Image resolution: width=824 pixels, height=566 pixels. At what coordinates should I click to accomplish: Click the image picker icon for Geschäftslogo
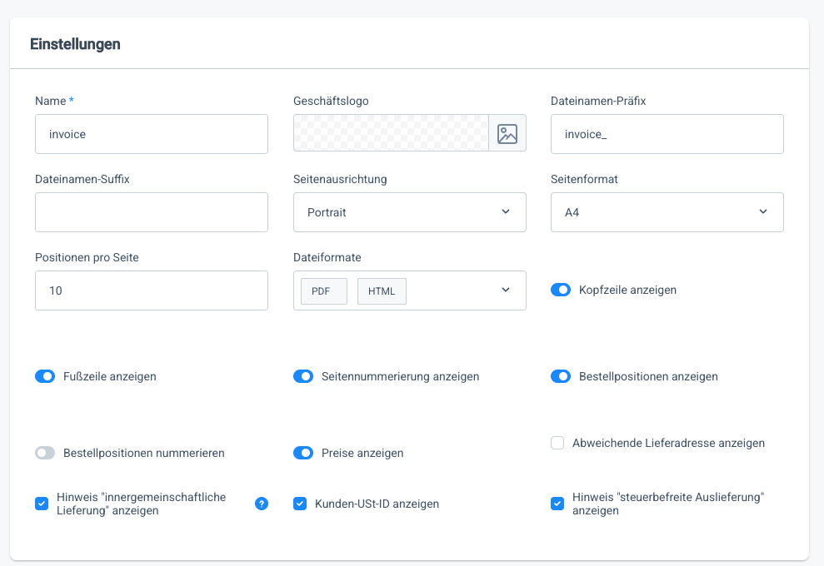(x=507, y=133)
